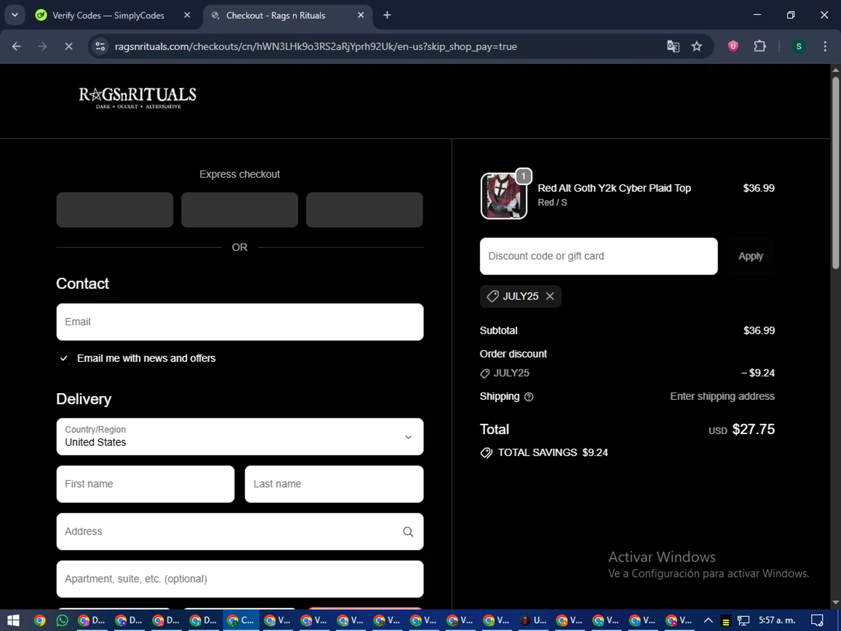
Task: Click the address search magnifier icon
Action: pyautogui.click(x=408, y=532)
